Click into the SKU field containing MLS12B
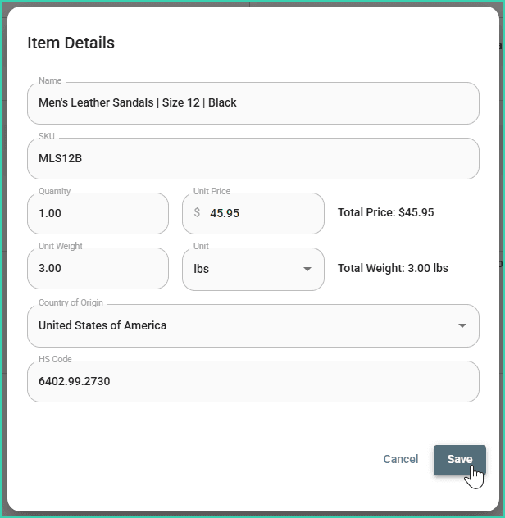The image size is (505, 518). click(x=252, y=159)
